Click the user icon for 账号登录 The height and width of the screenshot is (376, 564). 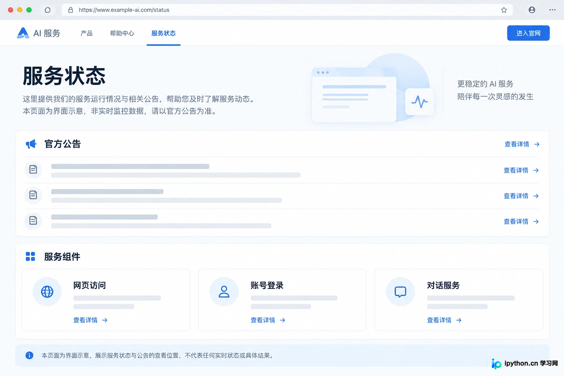tap(224, 292)
